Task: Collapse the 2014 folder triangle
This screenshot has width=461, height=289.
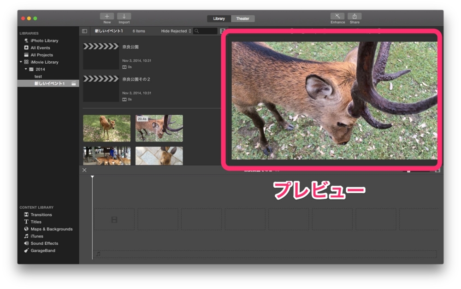Action: tap(26, 69)
